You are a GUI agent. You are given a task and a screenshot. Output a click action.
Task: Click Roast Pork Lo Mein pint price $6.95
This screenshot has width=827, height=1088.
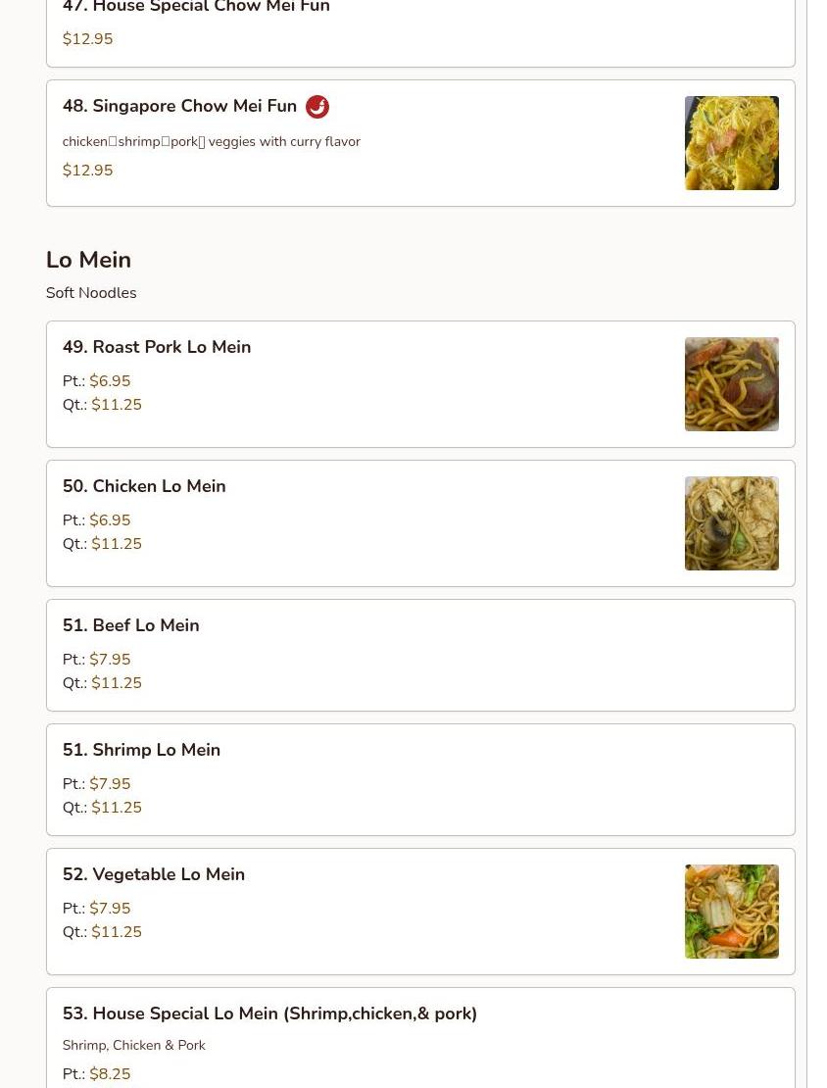[x=110, y=381]
